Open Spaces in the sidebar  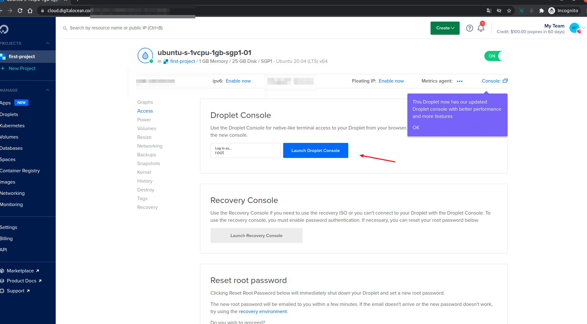coord(8,159)
